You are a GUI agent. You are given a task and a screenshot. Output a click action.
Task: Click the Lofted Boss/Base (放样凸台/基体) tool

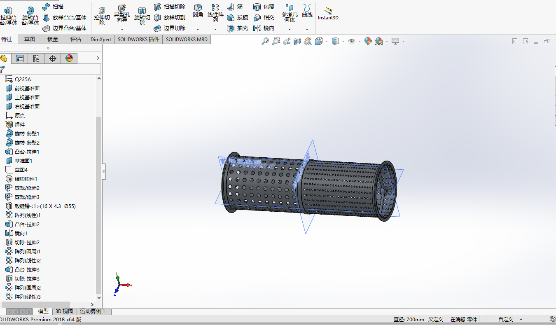click(x=65, y=17)
